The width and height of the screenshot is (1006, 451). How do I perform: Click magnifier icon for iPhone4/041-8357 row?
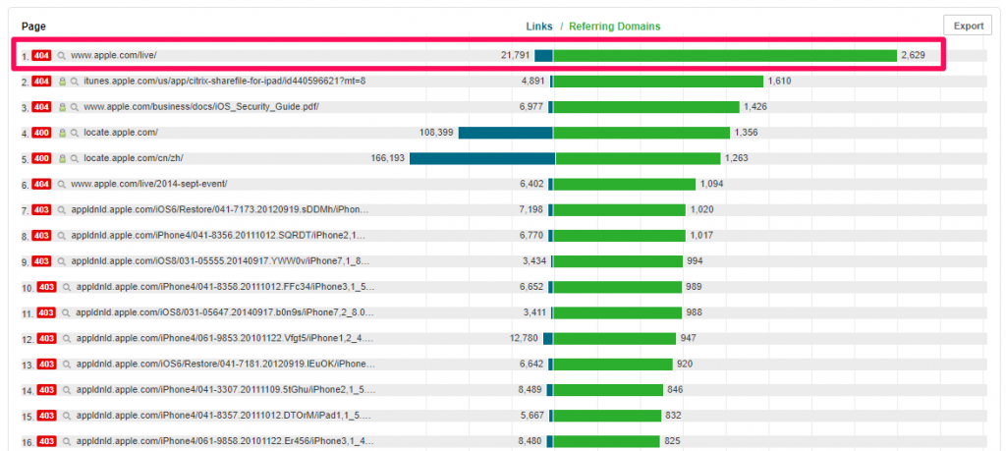coord(67,416)
